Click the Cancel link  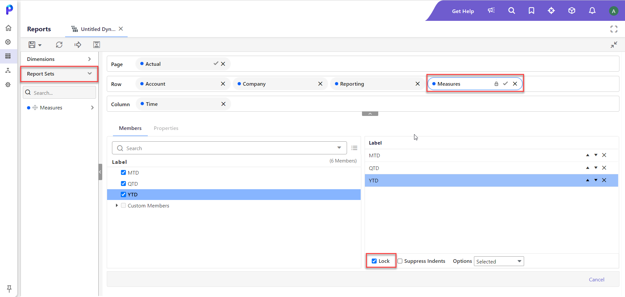pyautogui.click(x=596, y=279)
